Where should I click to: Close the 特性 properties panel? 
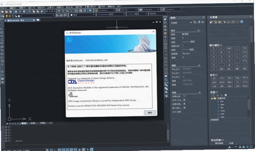click(x=204, y=17)
